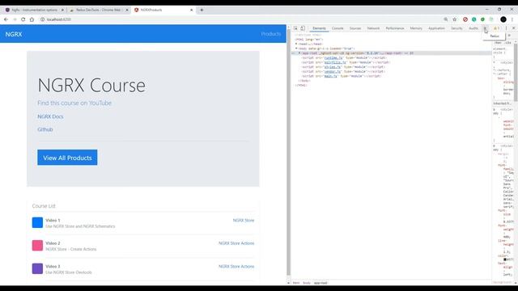Screen dimensions: 518x291
Task: Click the 'Find this course on YouTube' text
Action: click(x=74, y=103)
